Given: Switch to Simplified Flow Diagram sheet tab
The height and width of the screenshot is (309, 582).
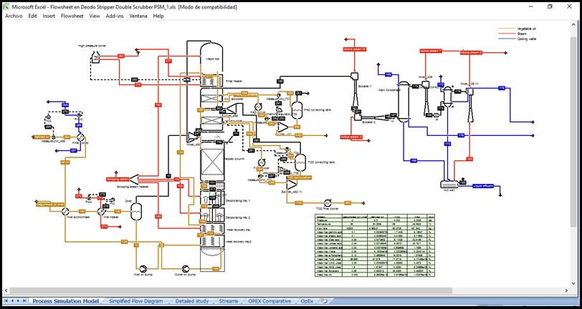Looking at the screenshot, I should [x=135, y=301].
